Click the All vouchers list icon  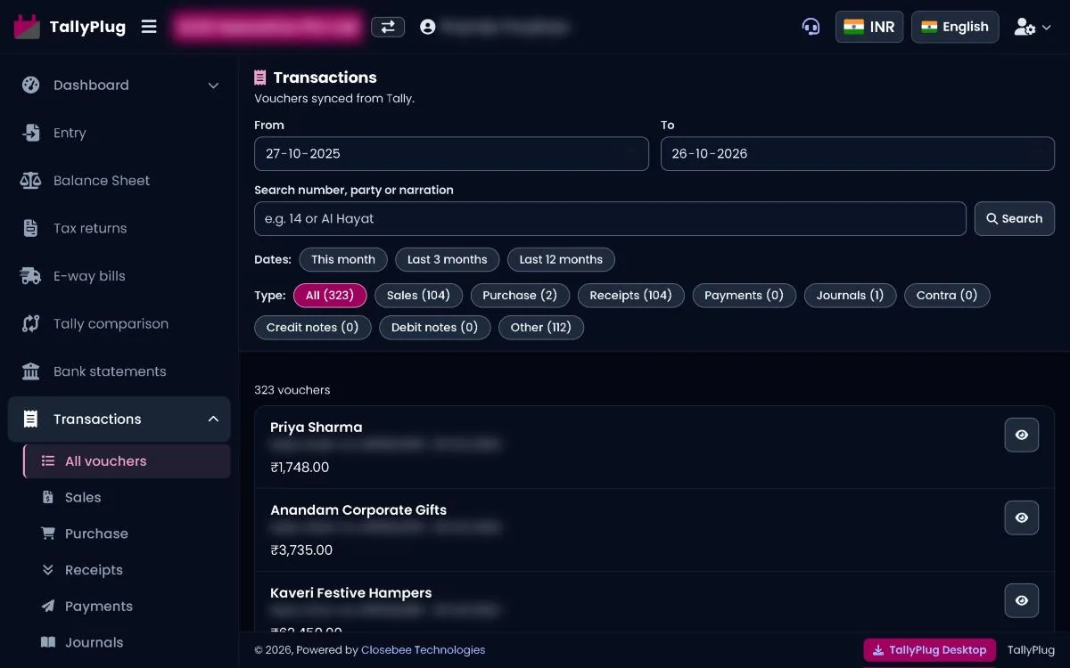tap(48, 461)
